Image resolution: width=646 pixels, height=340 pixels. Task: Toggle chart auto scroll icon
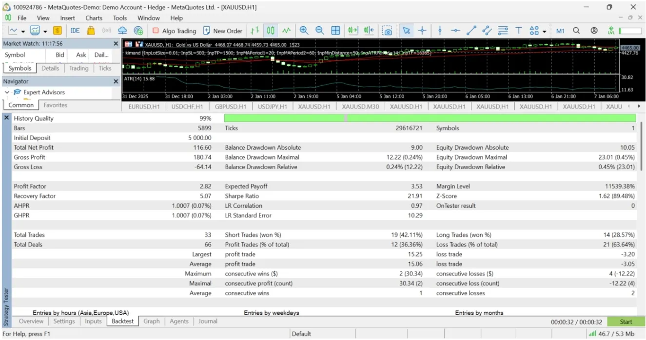[353, 31]
